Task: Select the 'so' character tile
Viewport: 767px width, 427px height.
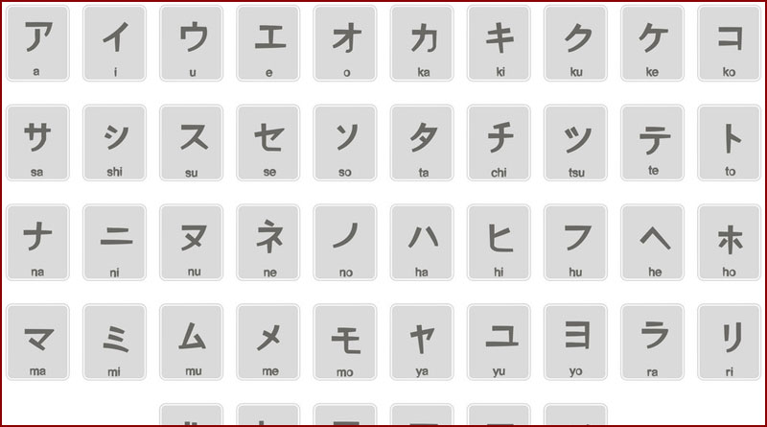Action: click(345, 143)
